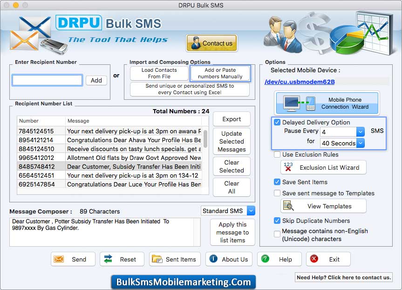Click the envelope icon on Send button
Image resolution: width=402 pixels, height=290 pixels.
[x=59, y=259]
